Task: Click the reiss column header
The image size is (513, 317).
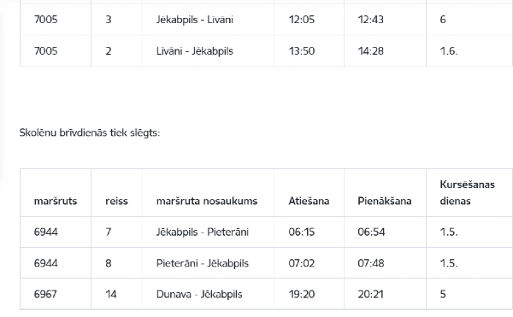Action: coord(116,201)
